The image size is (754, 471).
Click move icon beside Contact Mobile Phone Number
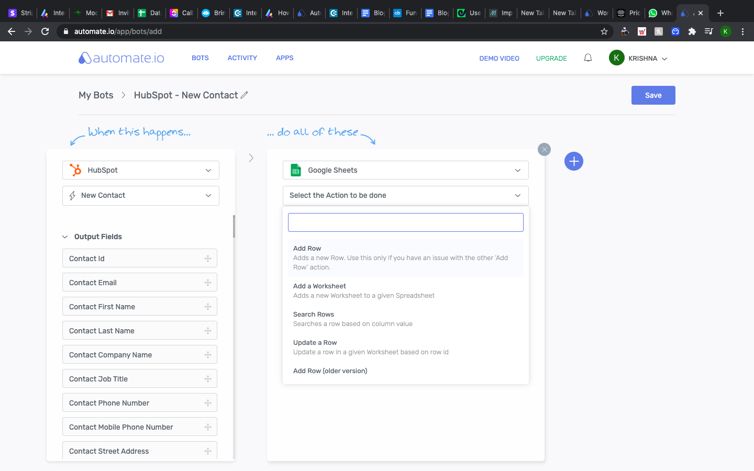208,427
